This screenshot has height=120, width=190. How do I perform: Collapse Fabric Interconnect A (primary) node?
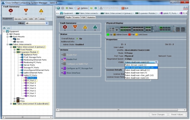pos(11,47)
